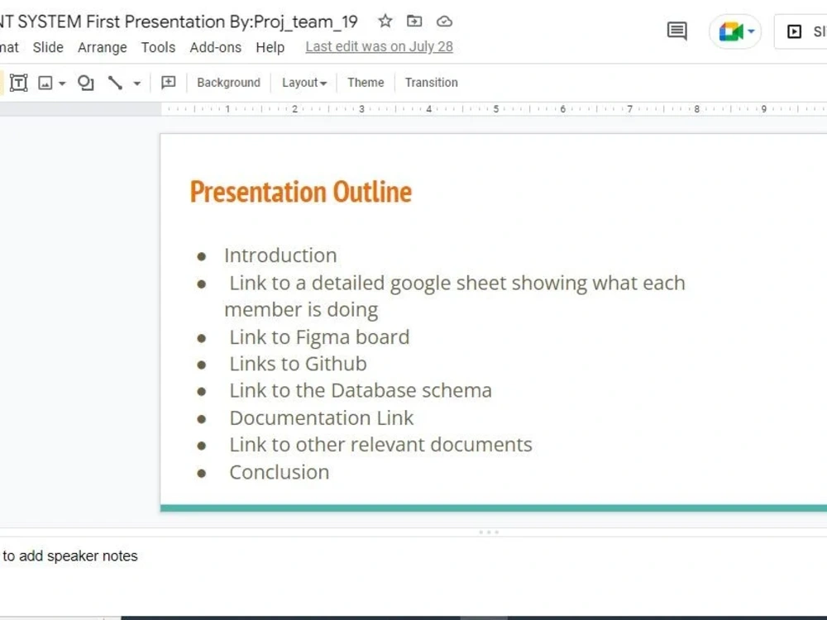Viewport: 827px width, 620px height.
Task: Click the 'Presentation Outline' slide heading
Action: (x=301, y=192)
